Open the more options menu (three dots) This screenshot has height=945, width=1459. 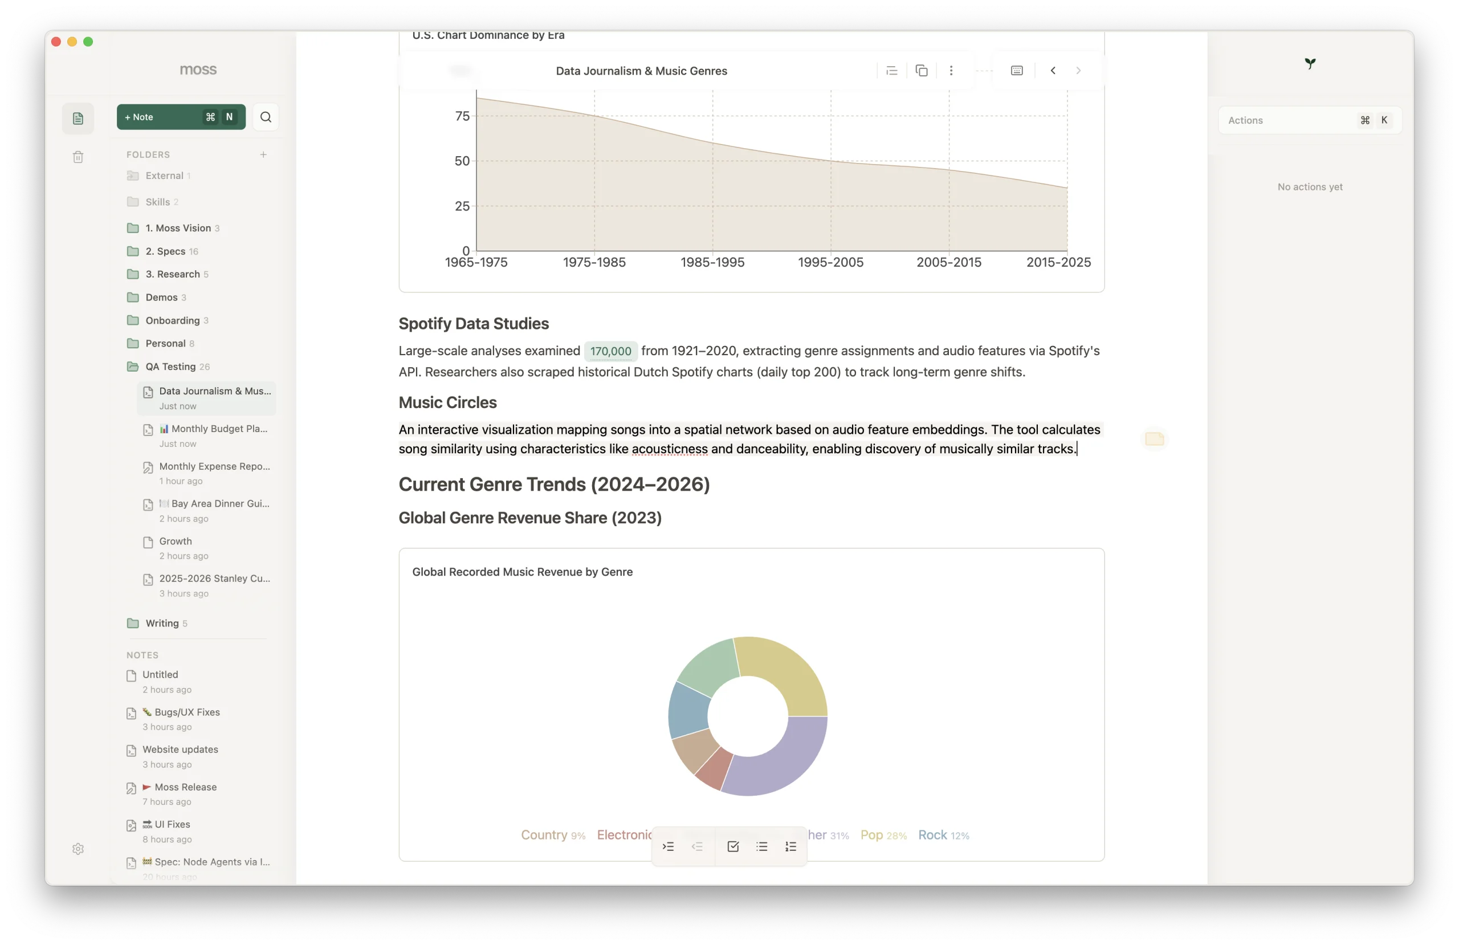pos(951,70)
